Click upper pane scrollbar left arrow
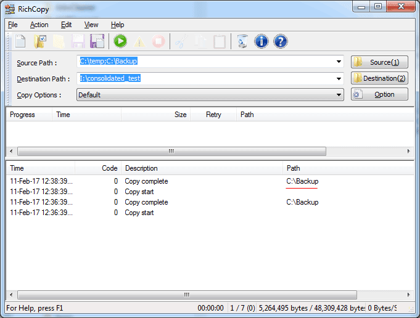This screenshot has width=420, height=318. pos(11,151)
